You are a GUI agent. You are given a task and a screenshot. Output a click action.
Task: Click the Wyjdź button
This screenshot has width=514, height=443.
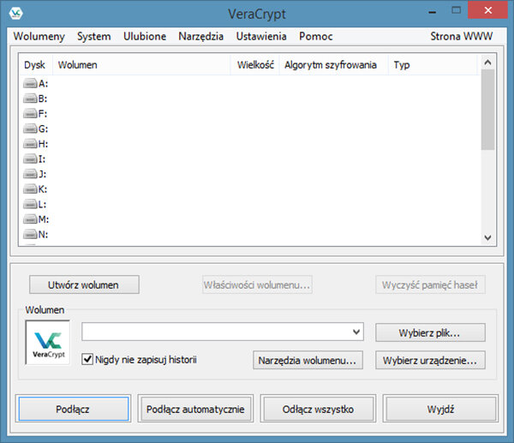(x=440, y=409)
